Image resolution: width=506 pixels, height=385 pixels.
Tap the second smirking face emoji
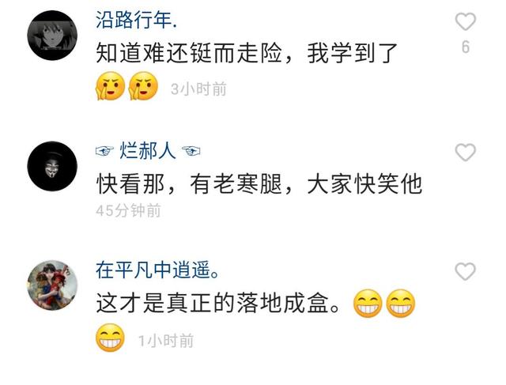click(143, 86)
